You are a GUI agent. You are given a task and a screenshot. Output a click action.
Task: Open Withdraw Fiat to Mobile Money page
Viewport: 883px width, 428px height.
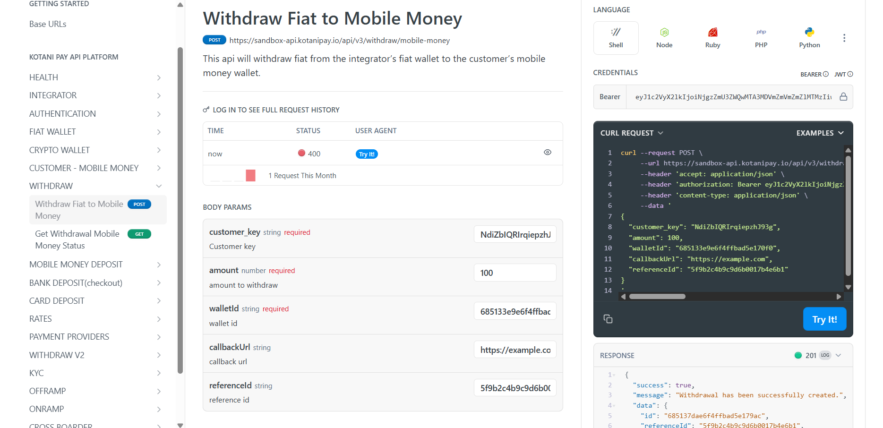98,210
